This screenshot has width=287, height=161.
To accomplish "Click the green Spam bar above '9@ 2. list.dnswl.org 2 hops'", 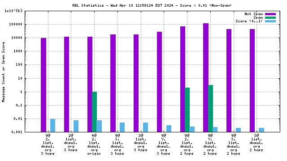I will [x=187, y=110].
